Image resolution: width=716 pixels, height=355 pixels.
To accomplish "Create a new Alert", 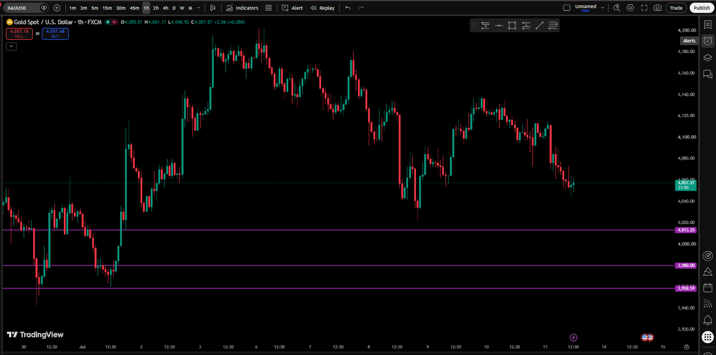I will 292,8.
